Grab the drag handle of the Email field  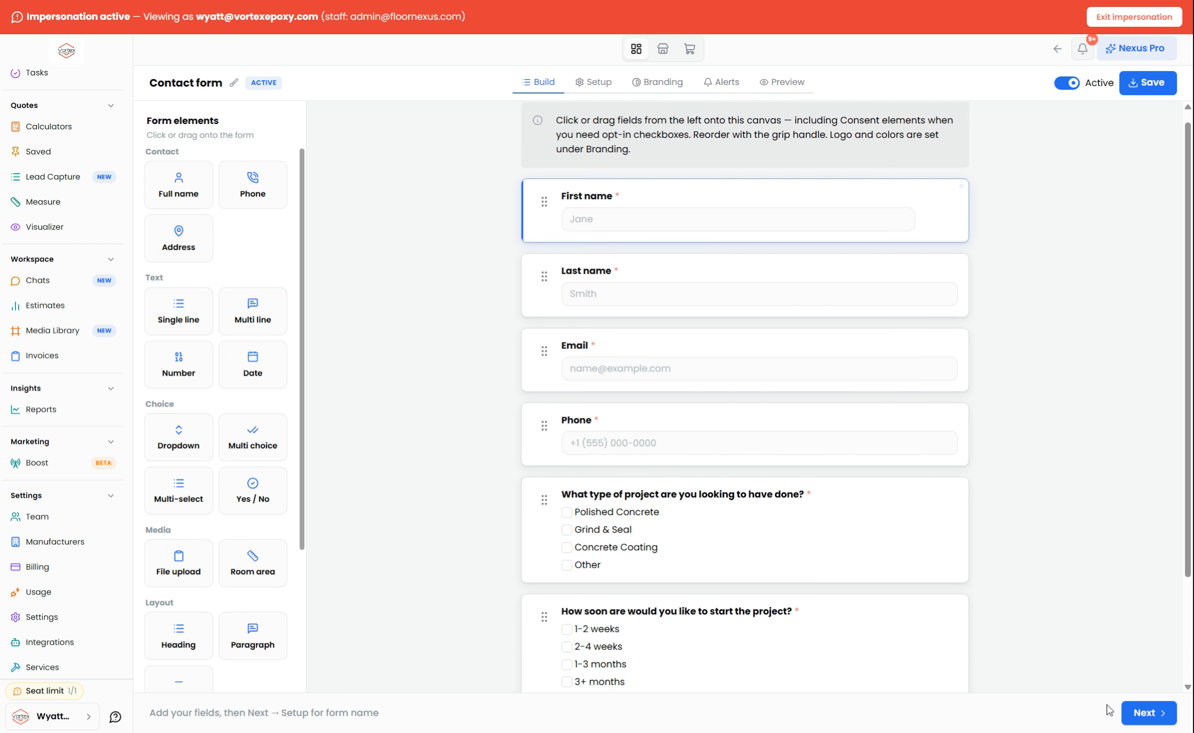coord(544,351)
